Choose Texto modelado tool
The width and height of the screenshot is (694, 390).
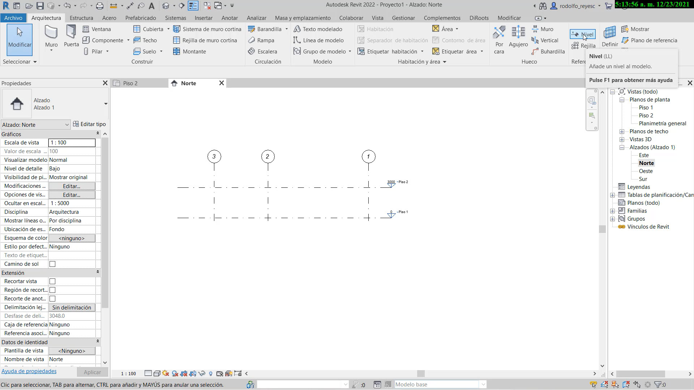[318, 29]
